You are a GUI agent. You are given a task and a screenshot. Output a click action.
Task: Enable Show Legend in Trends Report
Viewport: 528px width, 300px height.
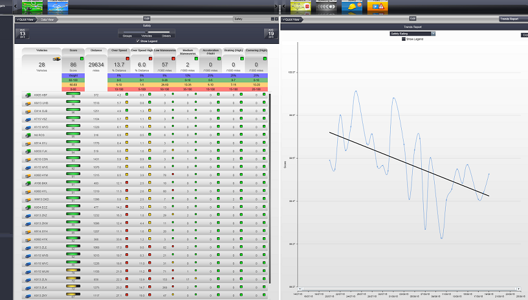coord(404,39)
